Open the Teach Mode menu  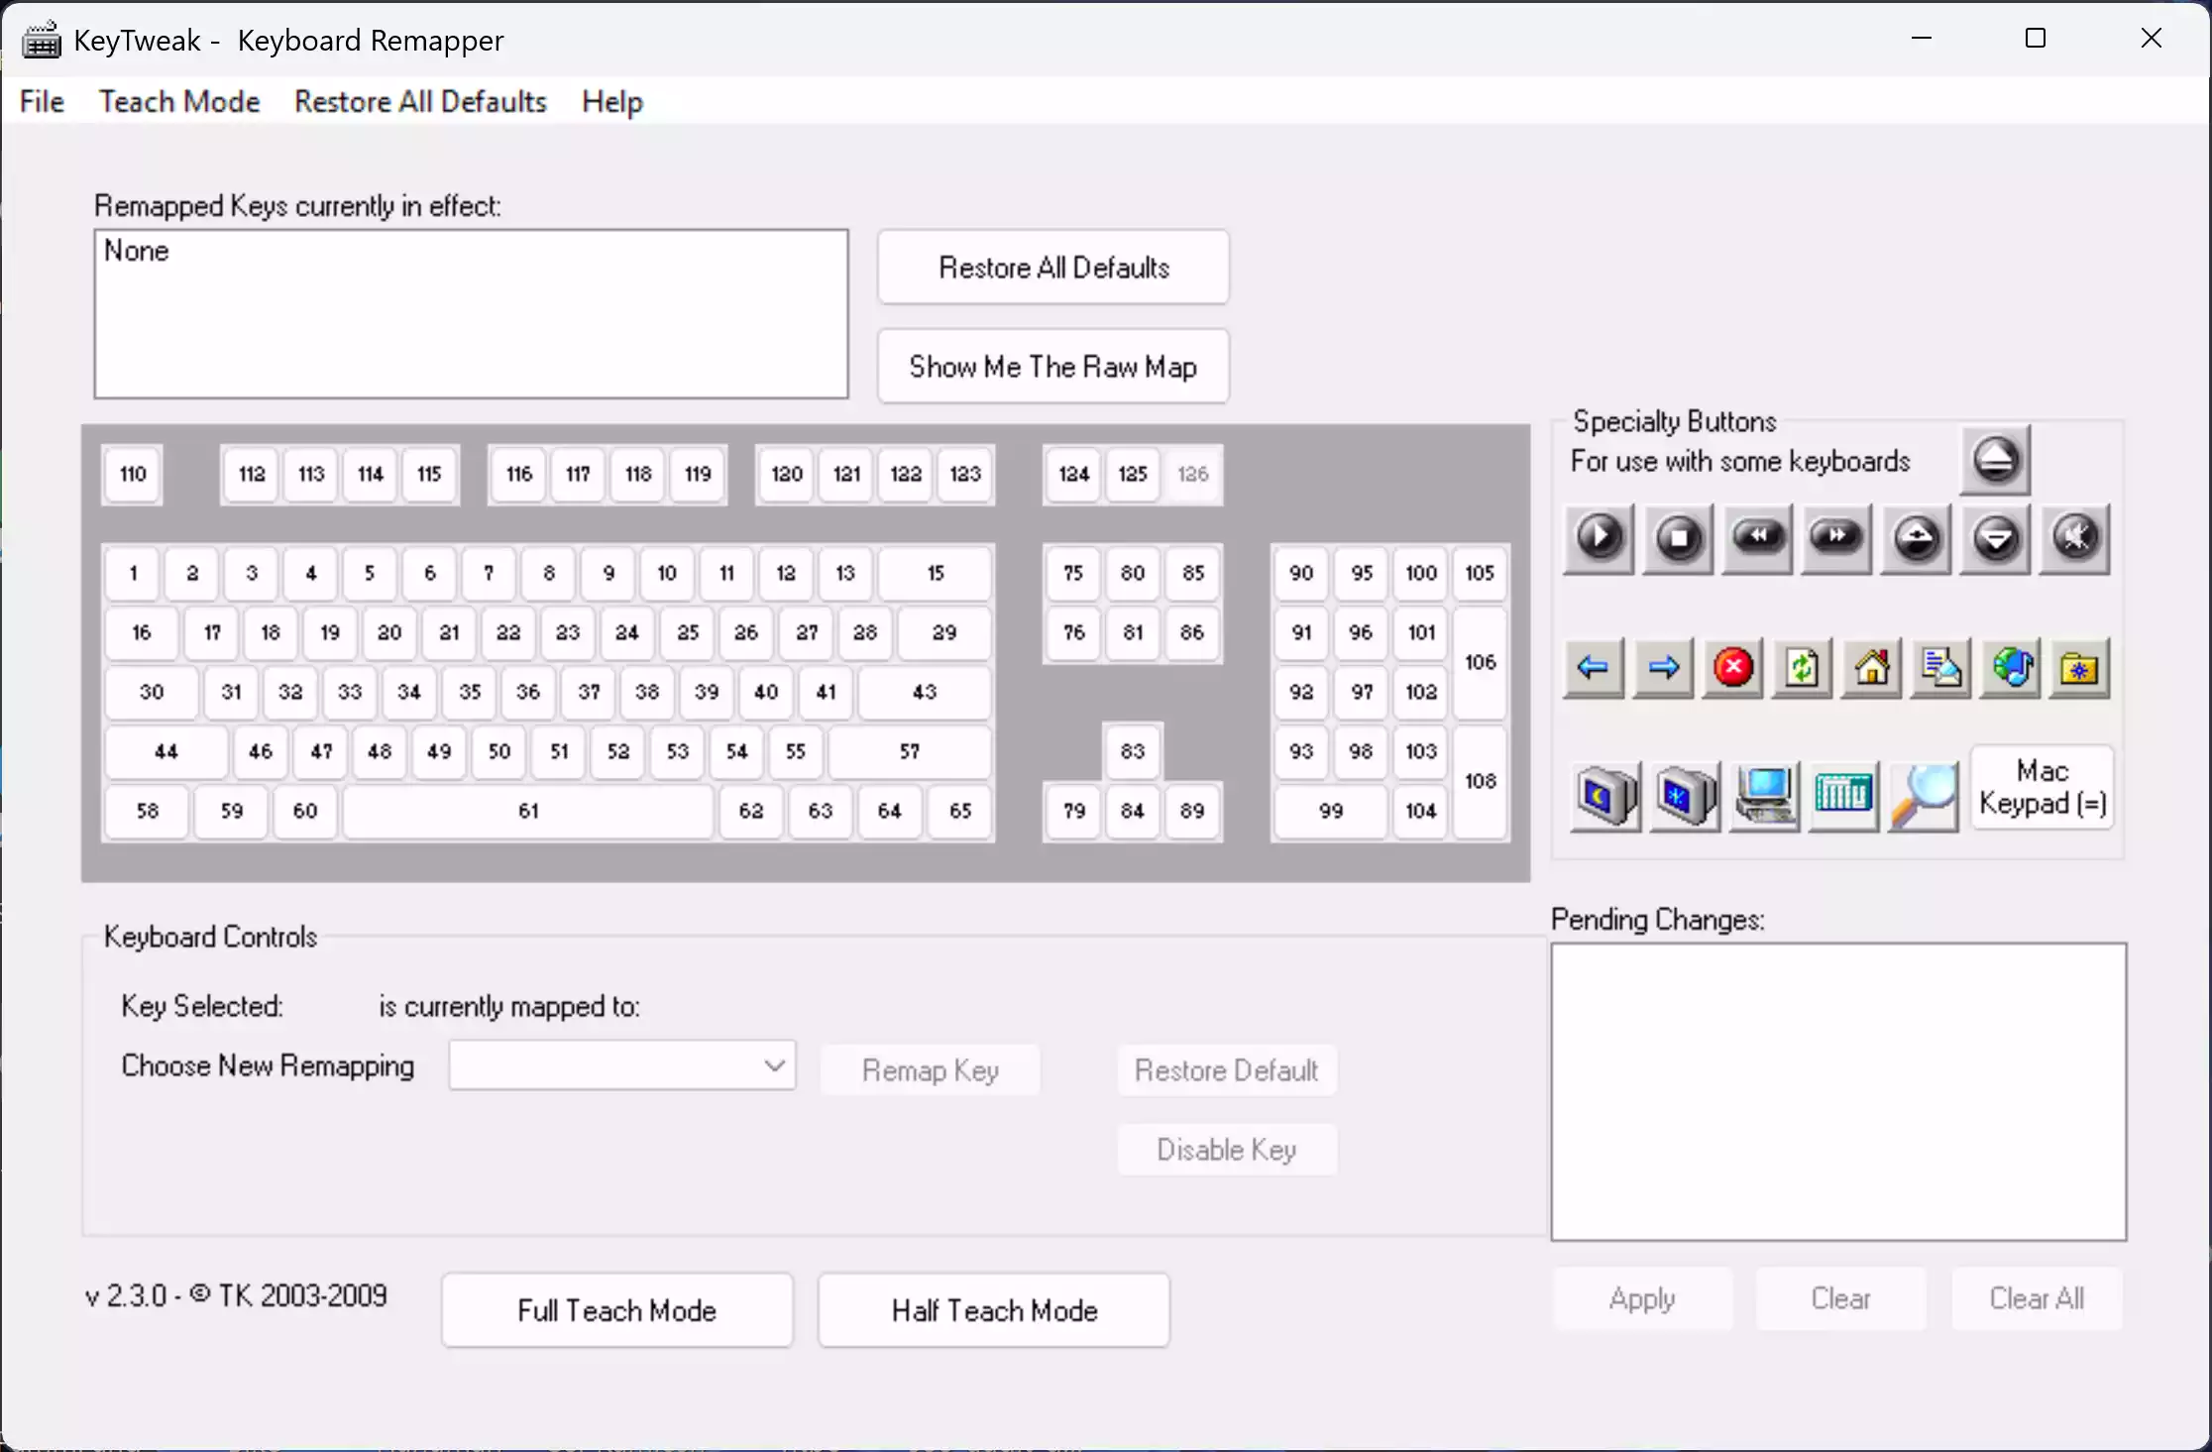178,100
